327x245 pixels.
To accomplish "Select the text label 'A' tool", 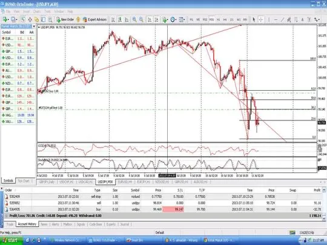I will pyautogui.click(x=302, y=19).
